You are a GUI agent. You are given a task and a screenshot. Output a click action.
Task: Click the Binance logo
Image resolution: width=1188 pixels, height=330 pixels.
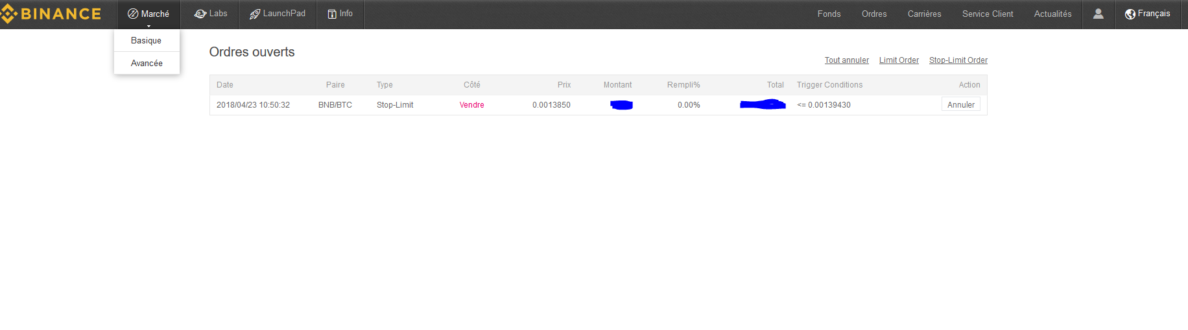(x=52, y=14)
